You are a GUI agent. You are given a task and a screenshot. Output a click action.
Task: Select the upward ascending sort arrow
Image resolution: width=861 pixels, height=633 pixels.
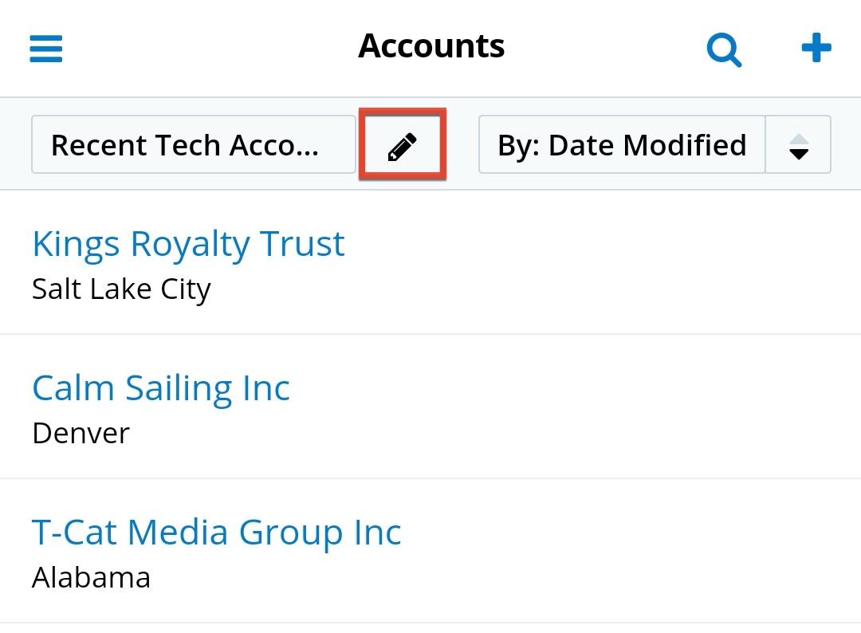(798, 139)
